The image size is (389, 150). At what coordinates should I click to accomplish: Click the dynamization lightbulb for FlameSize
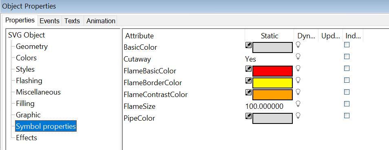coord(298,104)
